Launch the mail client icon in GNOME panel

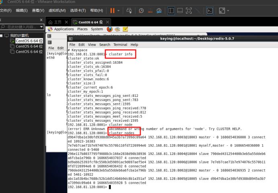pyautogui.click(x=117, y=29)
